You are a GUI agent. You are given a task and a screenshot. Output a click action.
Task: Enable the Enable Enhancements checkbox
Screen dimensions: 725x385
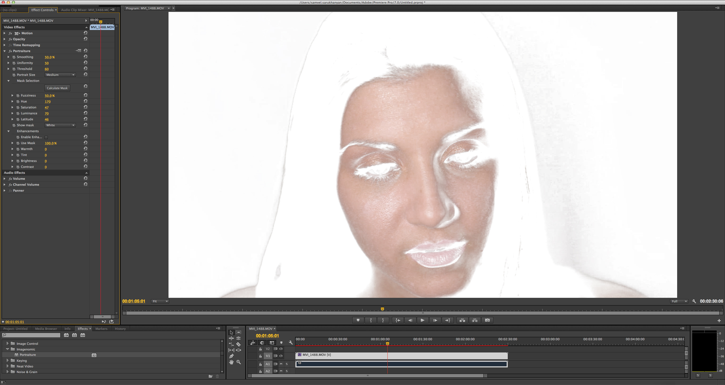click(x=46, y=137)
